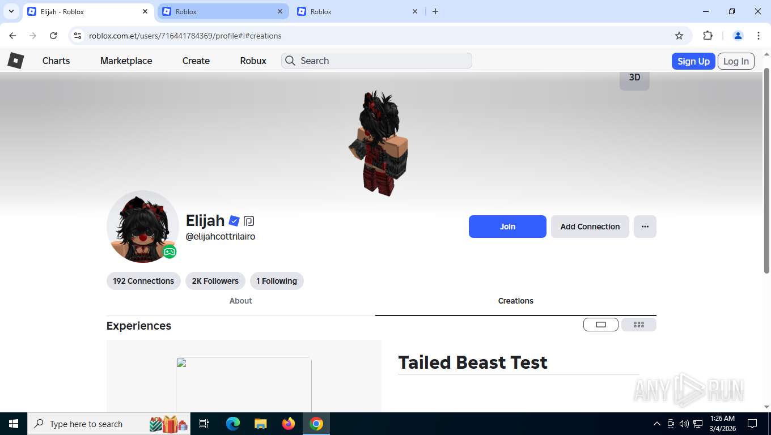Screen dimensions: 771x435
Task: Click Elijah's avatar profile picture
Action: 143,227
